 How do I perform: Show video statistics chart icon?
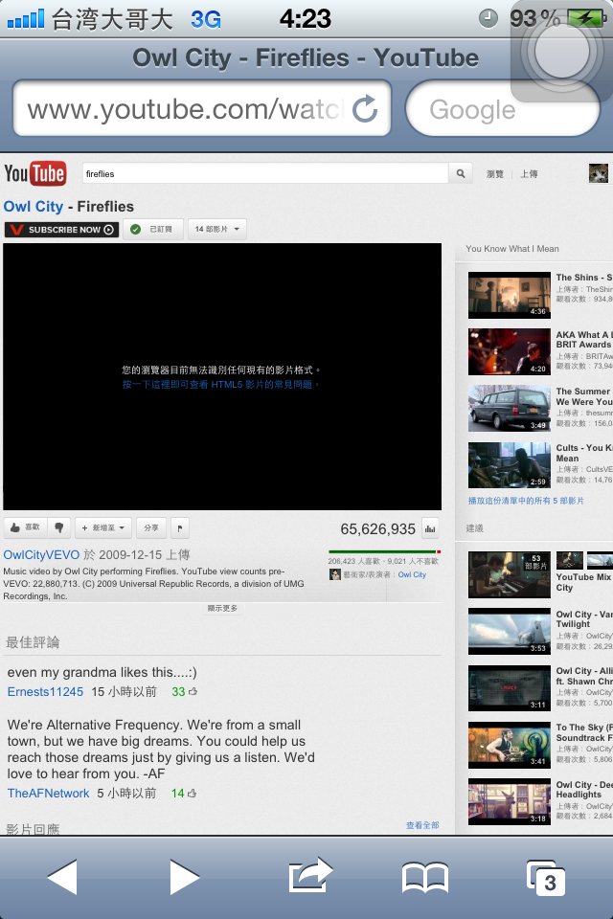(x=430, y=528)
